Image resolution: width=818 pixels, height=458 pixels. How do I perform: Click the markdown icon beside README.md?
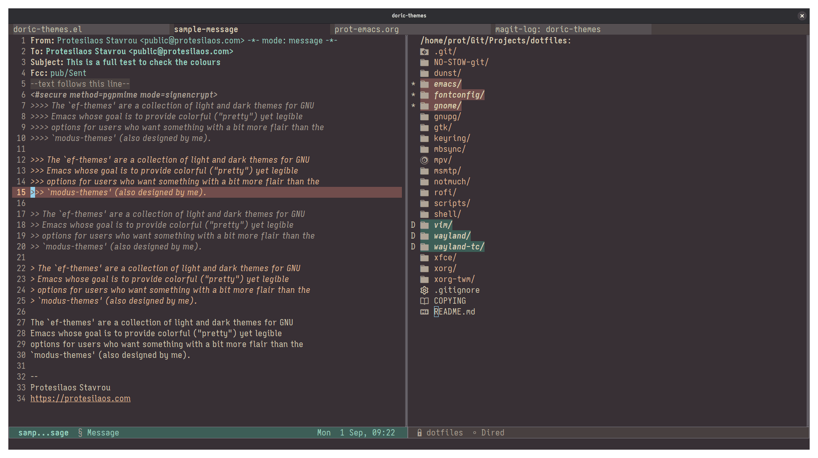point(424,312)
